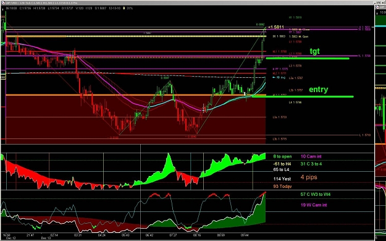This screenshot has width=386, height=241.
Task: Click the 07:27 time axis label
Action: click(173, 235)
